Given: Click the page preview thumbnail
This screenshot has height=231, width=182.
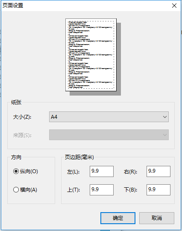Looking at the screenshot, I should coord(91,55).
